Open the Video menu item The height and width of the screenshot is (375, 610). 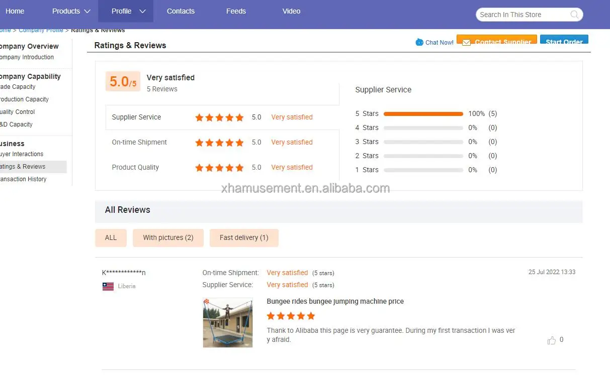pyautogui.click(x=291, y=11)
